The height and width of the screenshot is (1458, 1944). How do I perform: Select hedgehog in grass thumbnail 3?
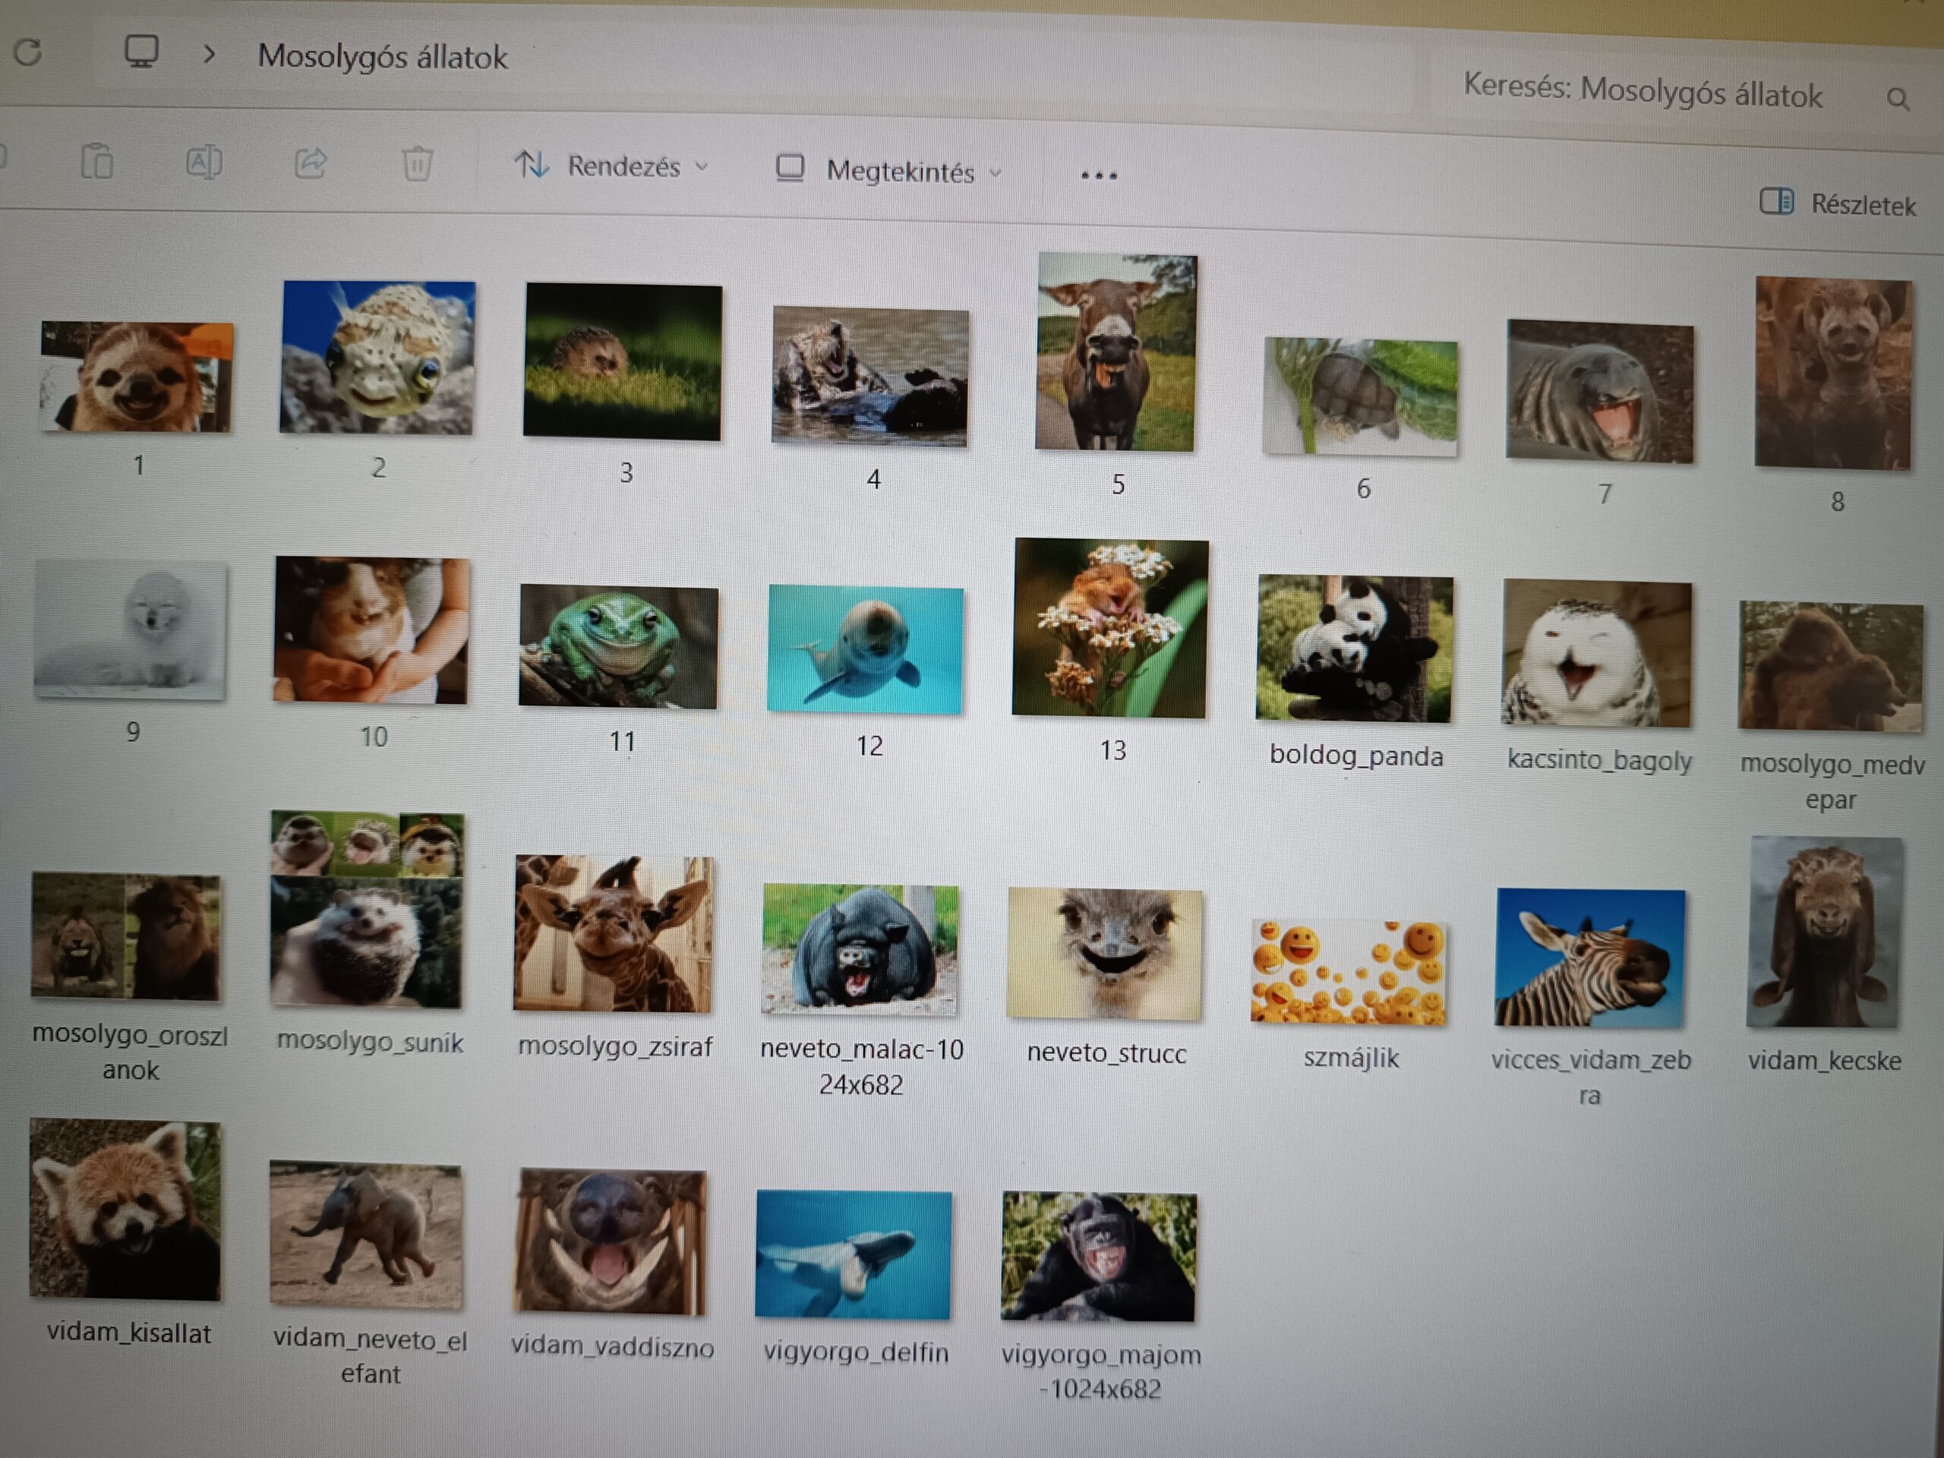pyautogui.click(x=622, y=362)
